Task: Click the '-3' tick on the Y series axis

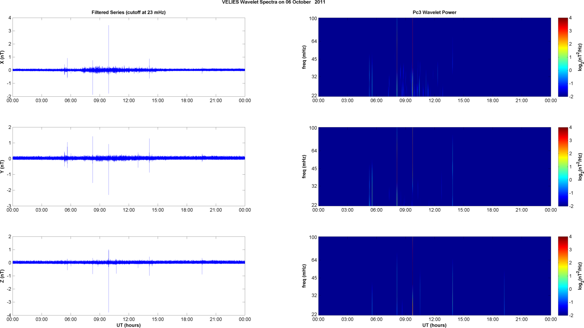Action: point(9,206)
